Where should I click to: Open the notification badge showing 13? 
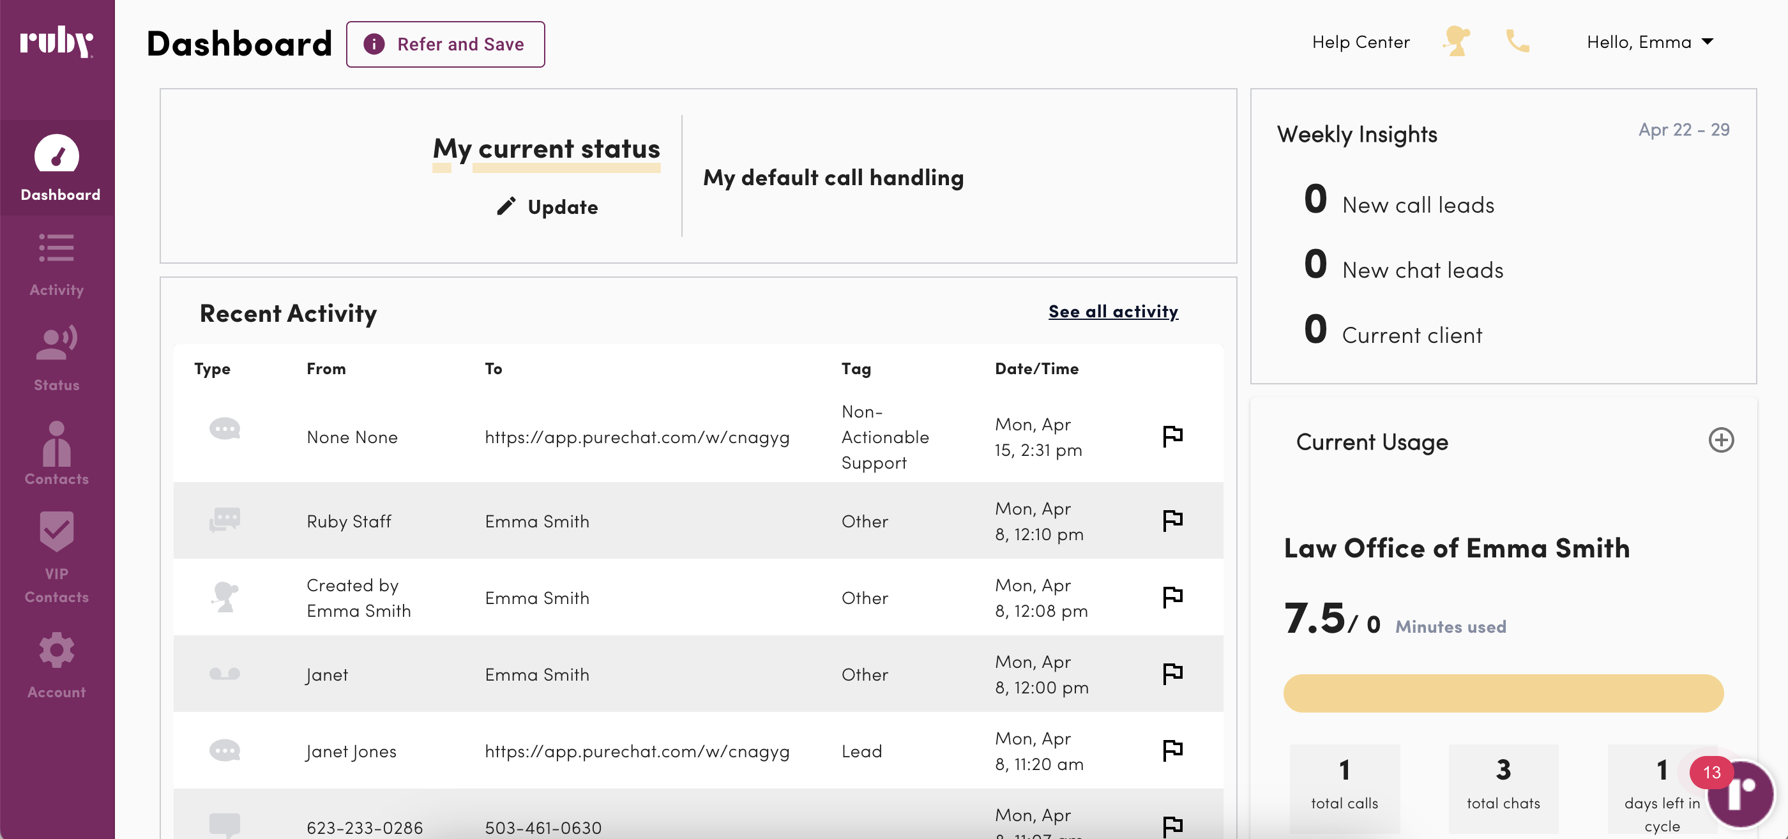click(1710, 773)
